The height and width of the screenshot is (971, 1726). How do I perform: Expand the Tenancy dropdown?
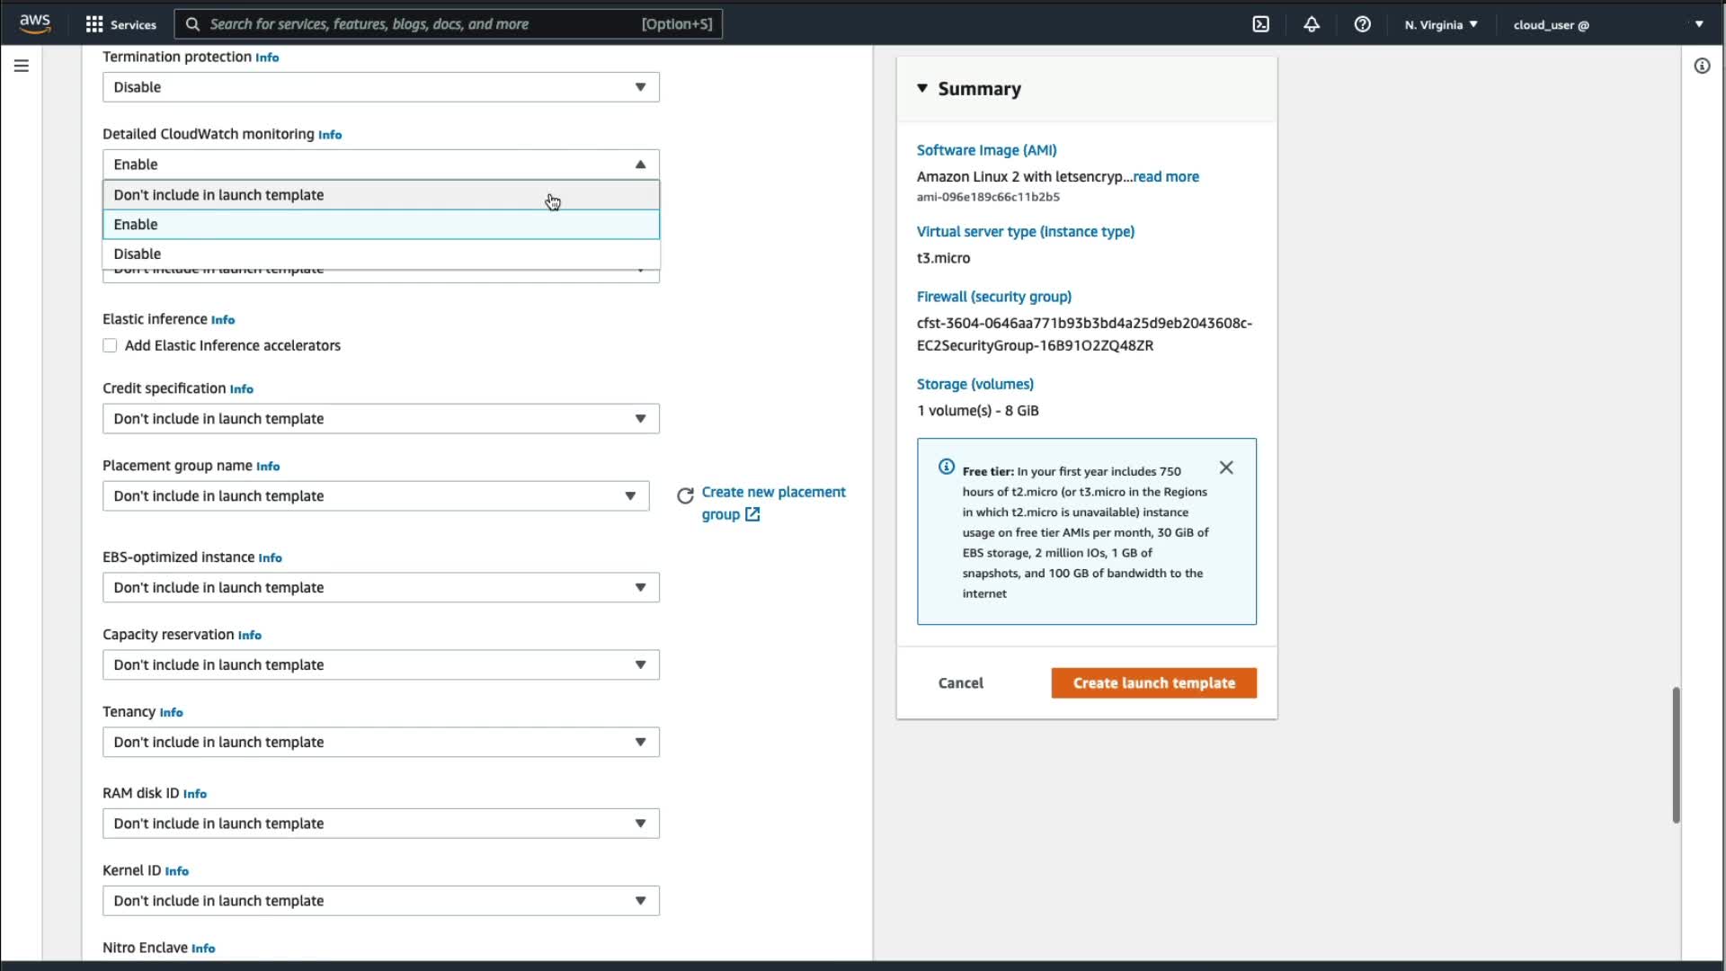click(380, 743)
